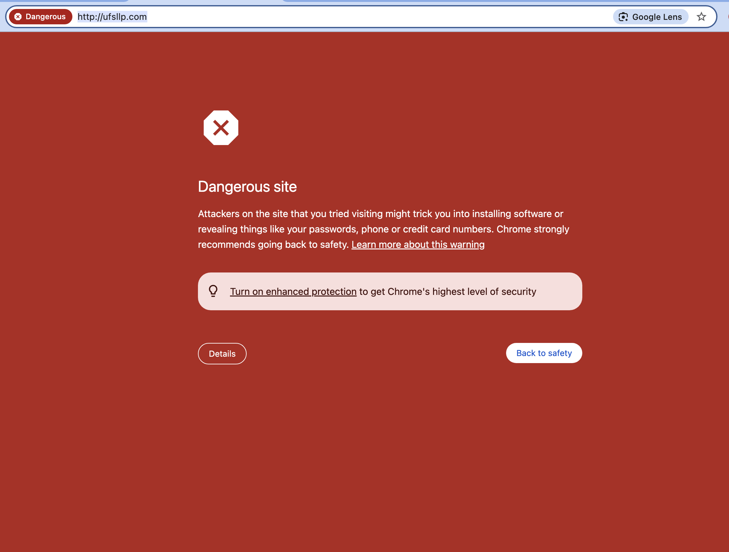Click the X icon inside Dangerous chip

(18, 17)
